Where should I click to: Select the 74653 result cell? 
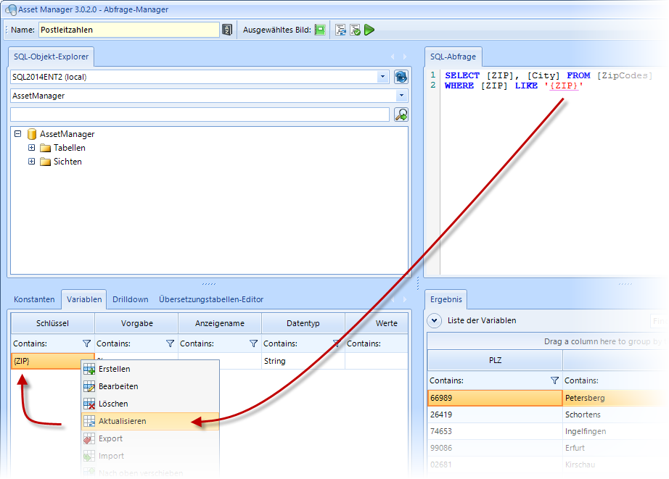[x=495, y=431]
